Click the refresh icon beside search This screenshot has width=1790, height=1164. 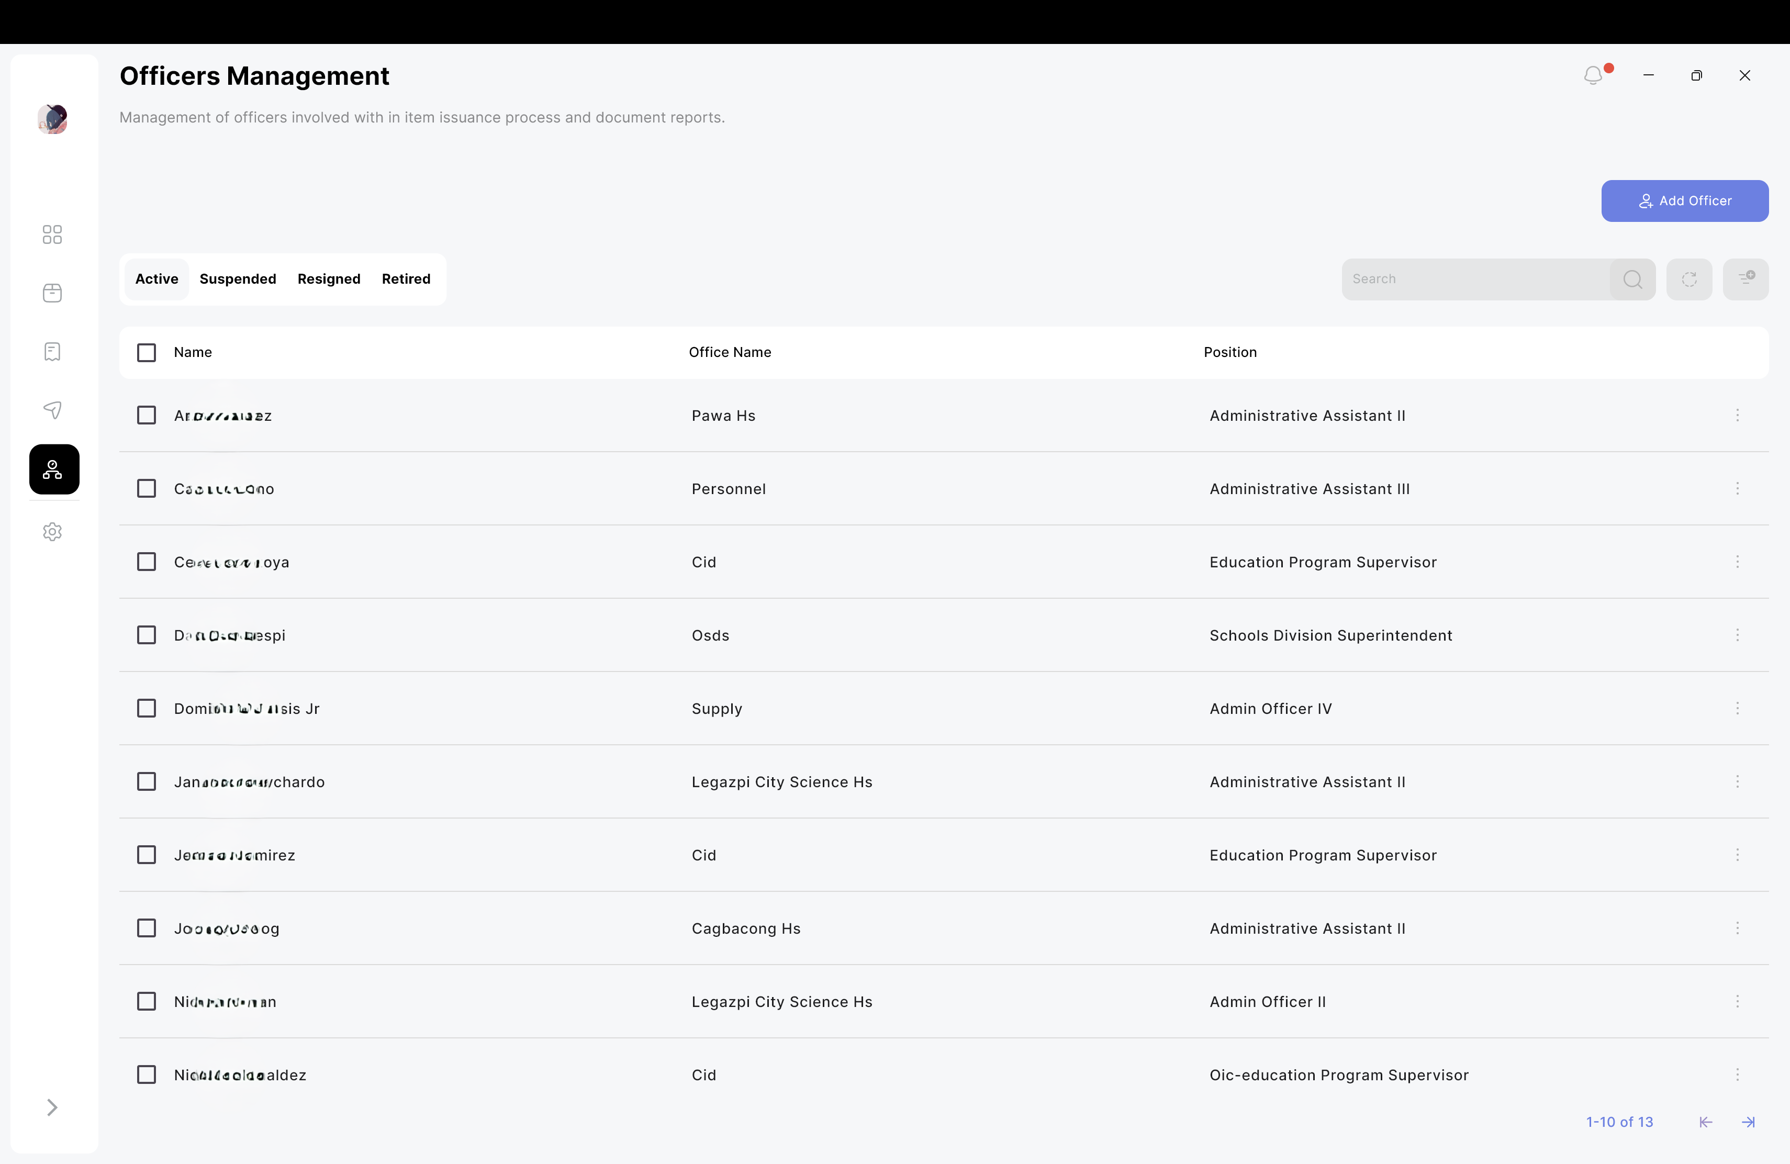[x=1689, y=279]
